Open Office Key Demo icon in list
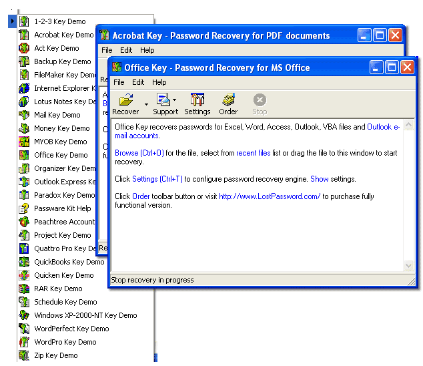This screenshot has height=366, width=423. click(24, 155)
